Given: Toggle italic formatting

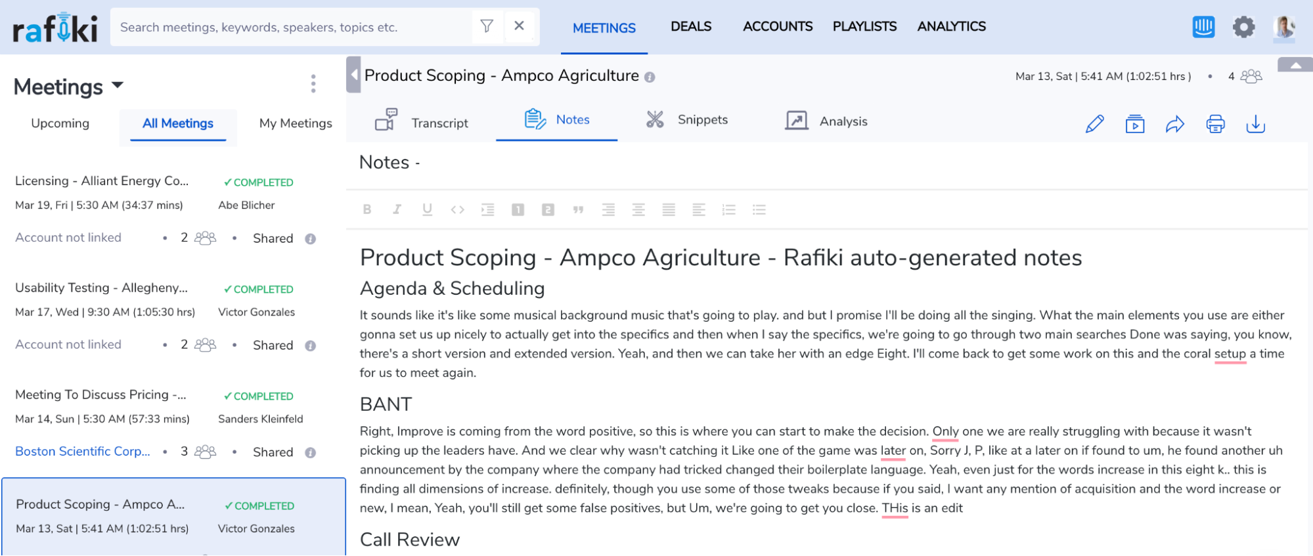Looking at the screenshot, I should (397, 209).
